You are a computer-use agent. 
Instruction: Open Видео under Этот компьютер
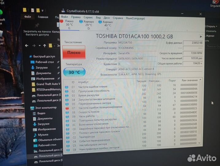[39, 113]
